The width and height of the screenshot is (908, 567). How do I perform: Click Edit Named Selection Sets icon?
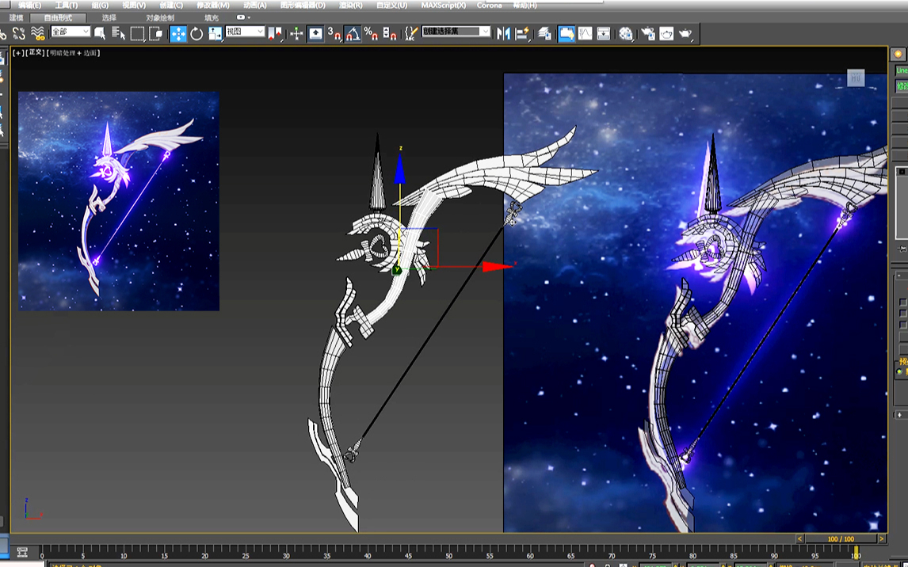(x=411, y=33)
